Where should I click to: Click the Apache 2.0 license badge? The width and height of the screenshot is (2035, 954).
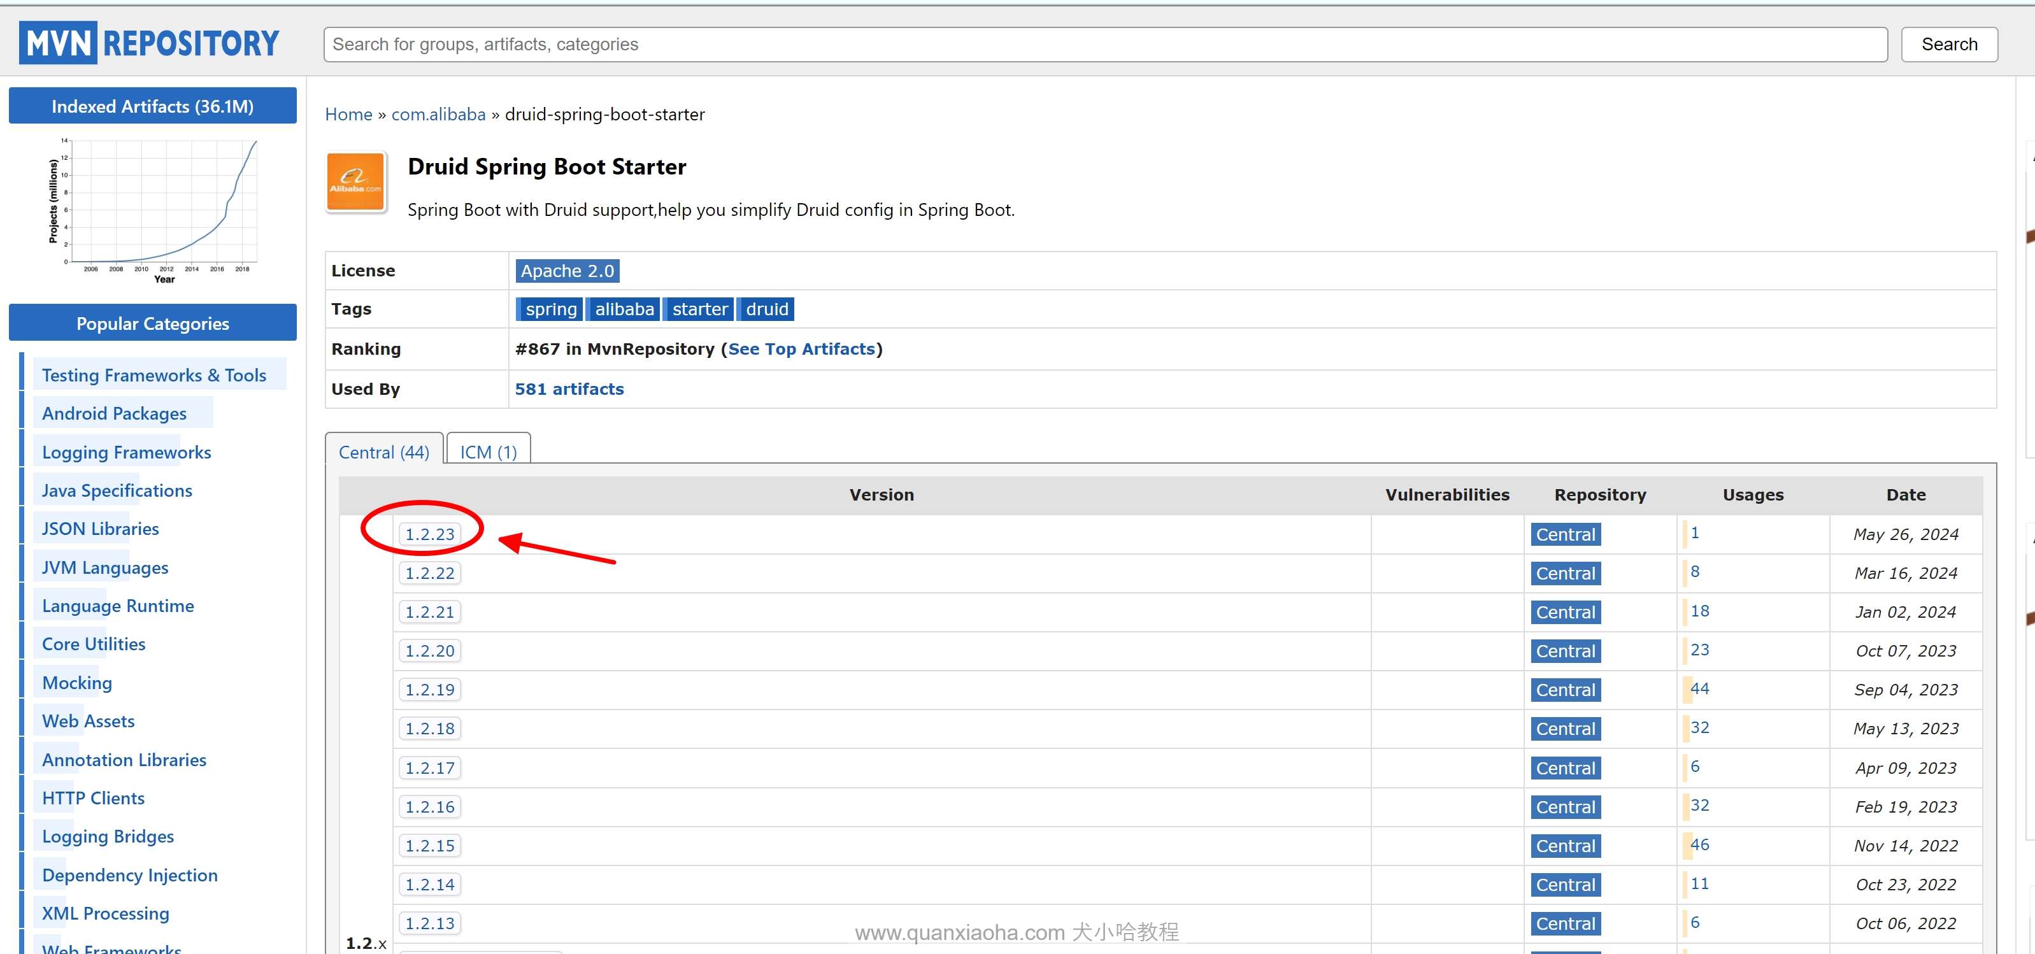(x=566, y=271)
